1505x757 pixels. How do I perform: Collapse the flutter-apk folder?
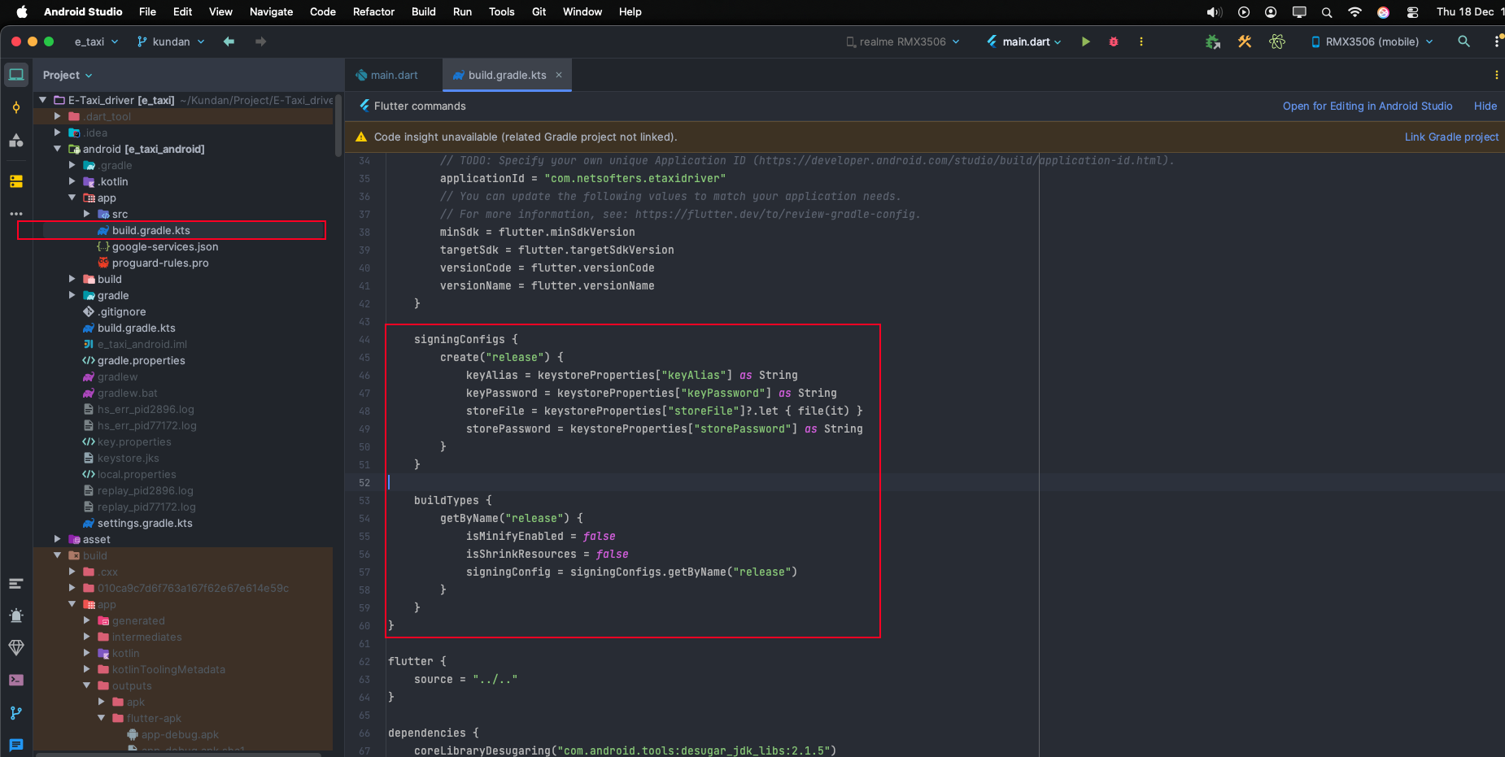(x=102, y=718)
